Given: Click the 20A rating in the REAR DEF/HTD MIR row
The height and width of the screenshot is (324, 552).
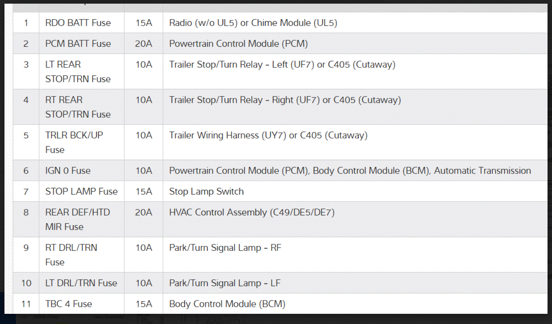Looking at the screenshot, I should pyautogui.click(x=143, y=212).
